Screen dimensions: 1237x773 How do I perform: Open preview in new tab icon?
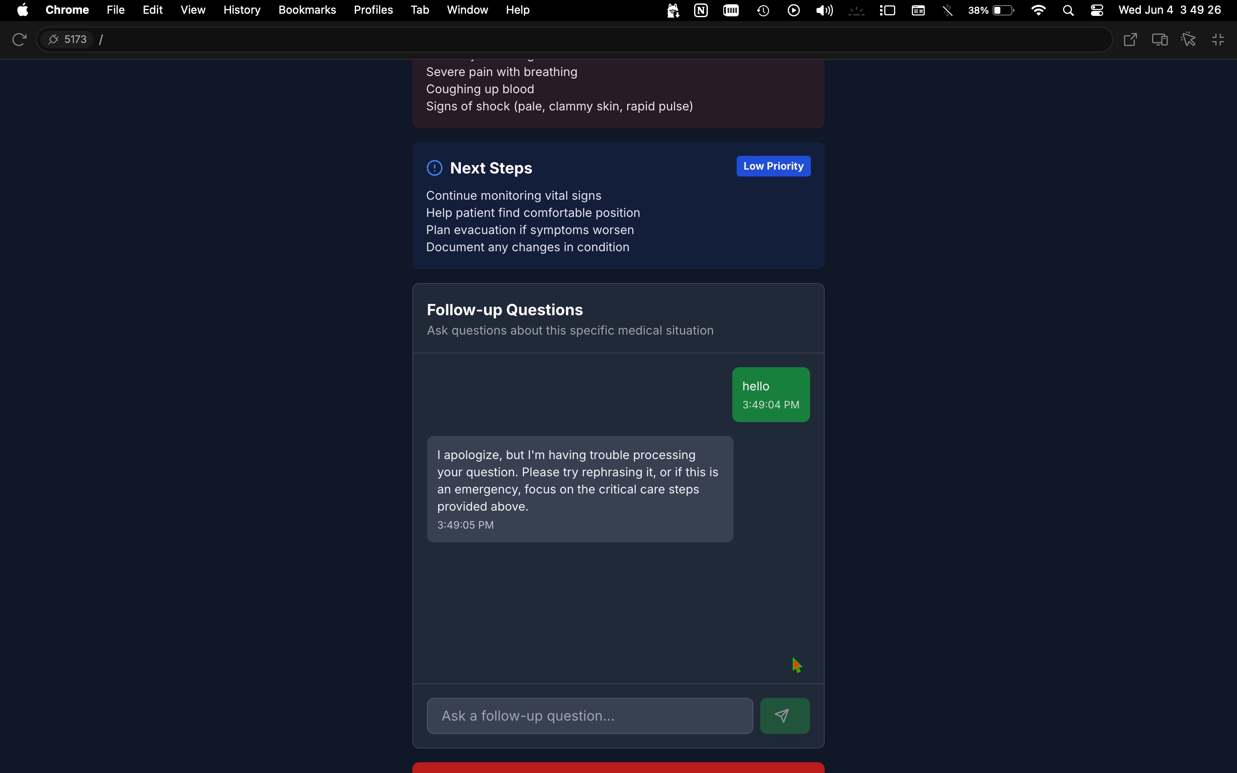point(1130,40)
